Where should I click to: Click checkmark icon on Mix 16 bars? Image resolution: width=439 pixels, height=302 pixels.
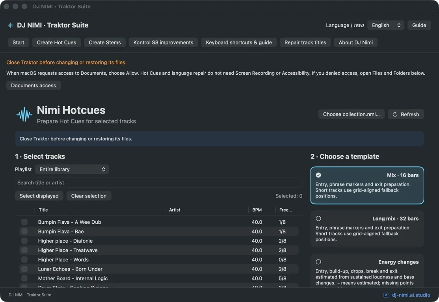point(318,175)
